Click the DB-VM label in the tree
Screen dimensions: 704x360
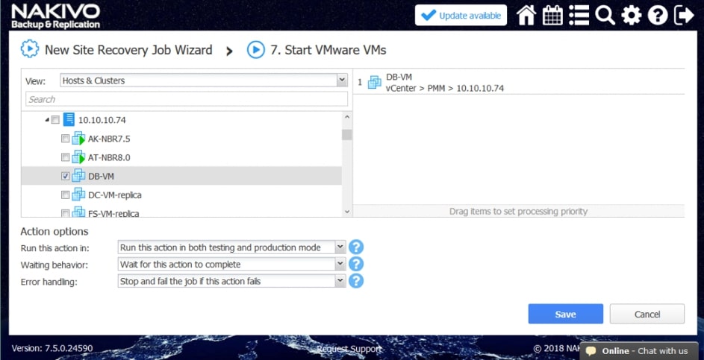[x=101, y=176]
